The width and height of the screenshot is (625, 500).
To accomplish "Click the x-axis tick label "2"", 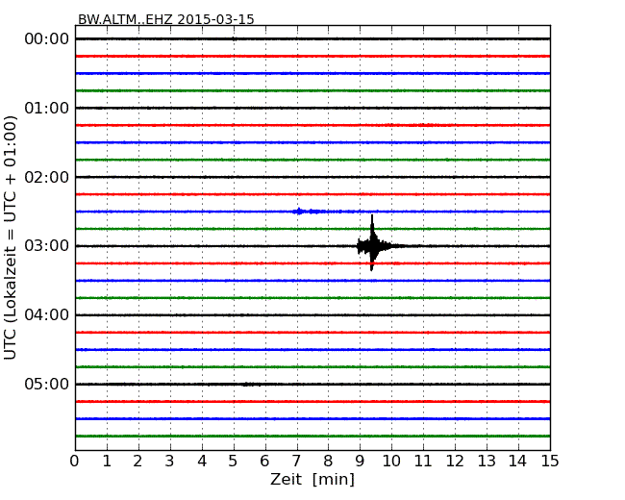I will point(137,462).
